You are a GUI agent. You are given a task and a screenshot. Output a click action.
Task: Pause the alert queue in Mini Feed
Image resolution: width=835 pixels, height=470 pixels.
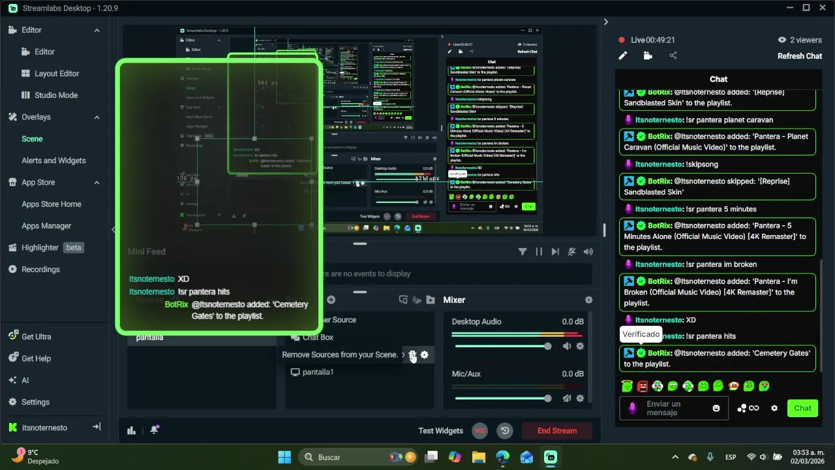(x=539, y=252)
